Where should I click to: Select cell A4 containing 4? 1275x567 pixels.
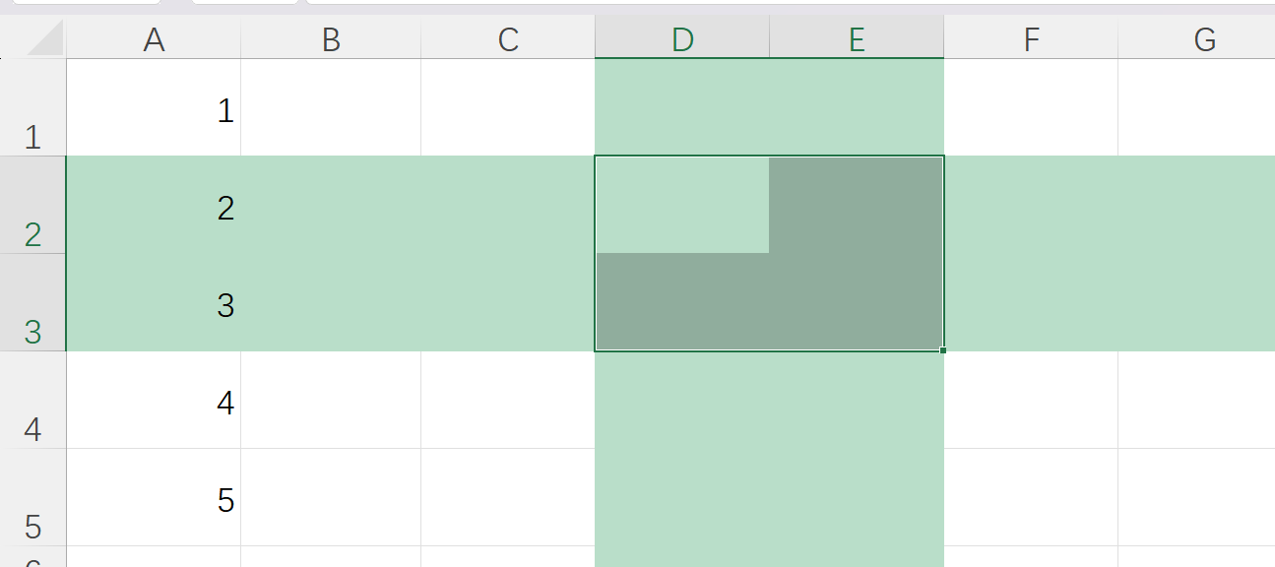(x=154, y=401)
